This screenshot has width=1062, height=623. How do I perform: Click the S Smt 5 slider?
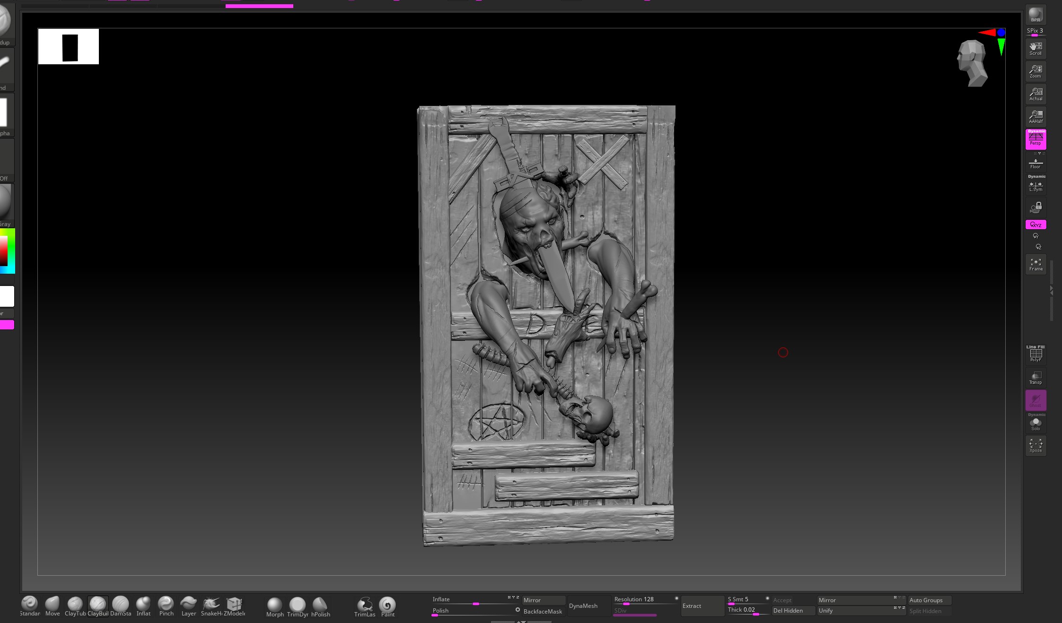click(748, 600)
